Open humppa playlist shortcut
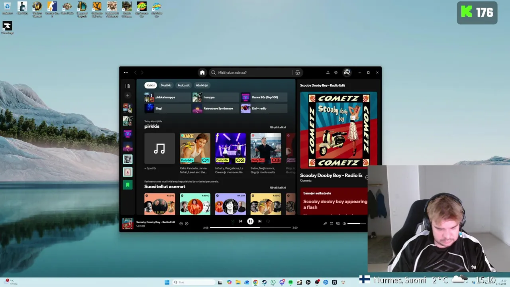 216,97
